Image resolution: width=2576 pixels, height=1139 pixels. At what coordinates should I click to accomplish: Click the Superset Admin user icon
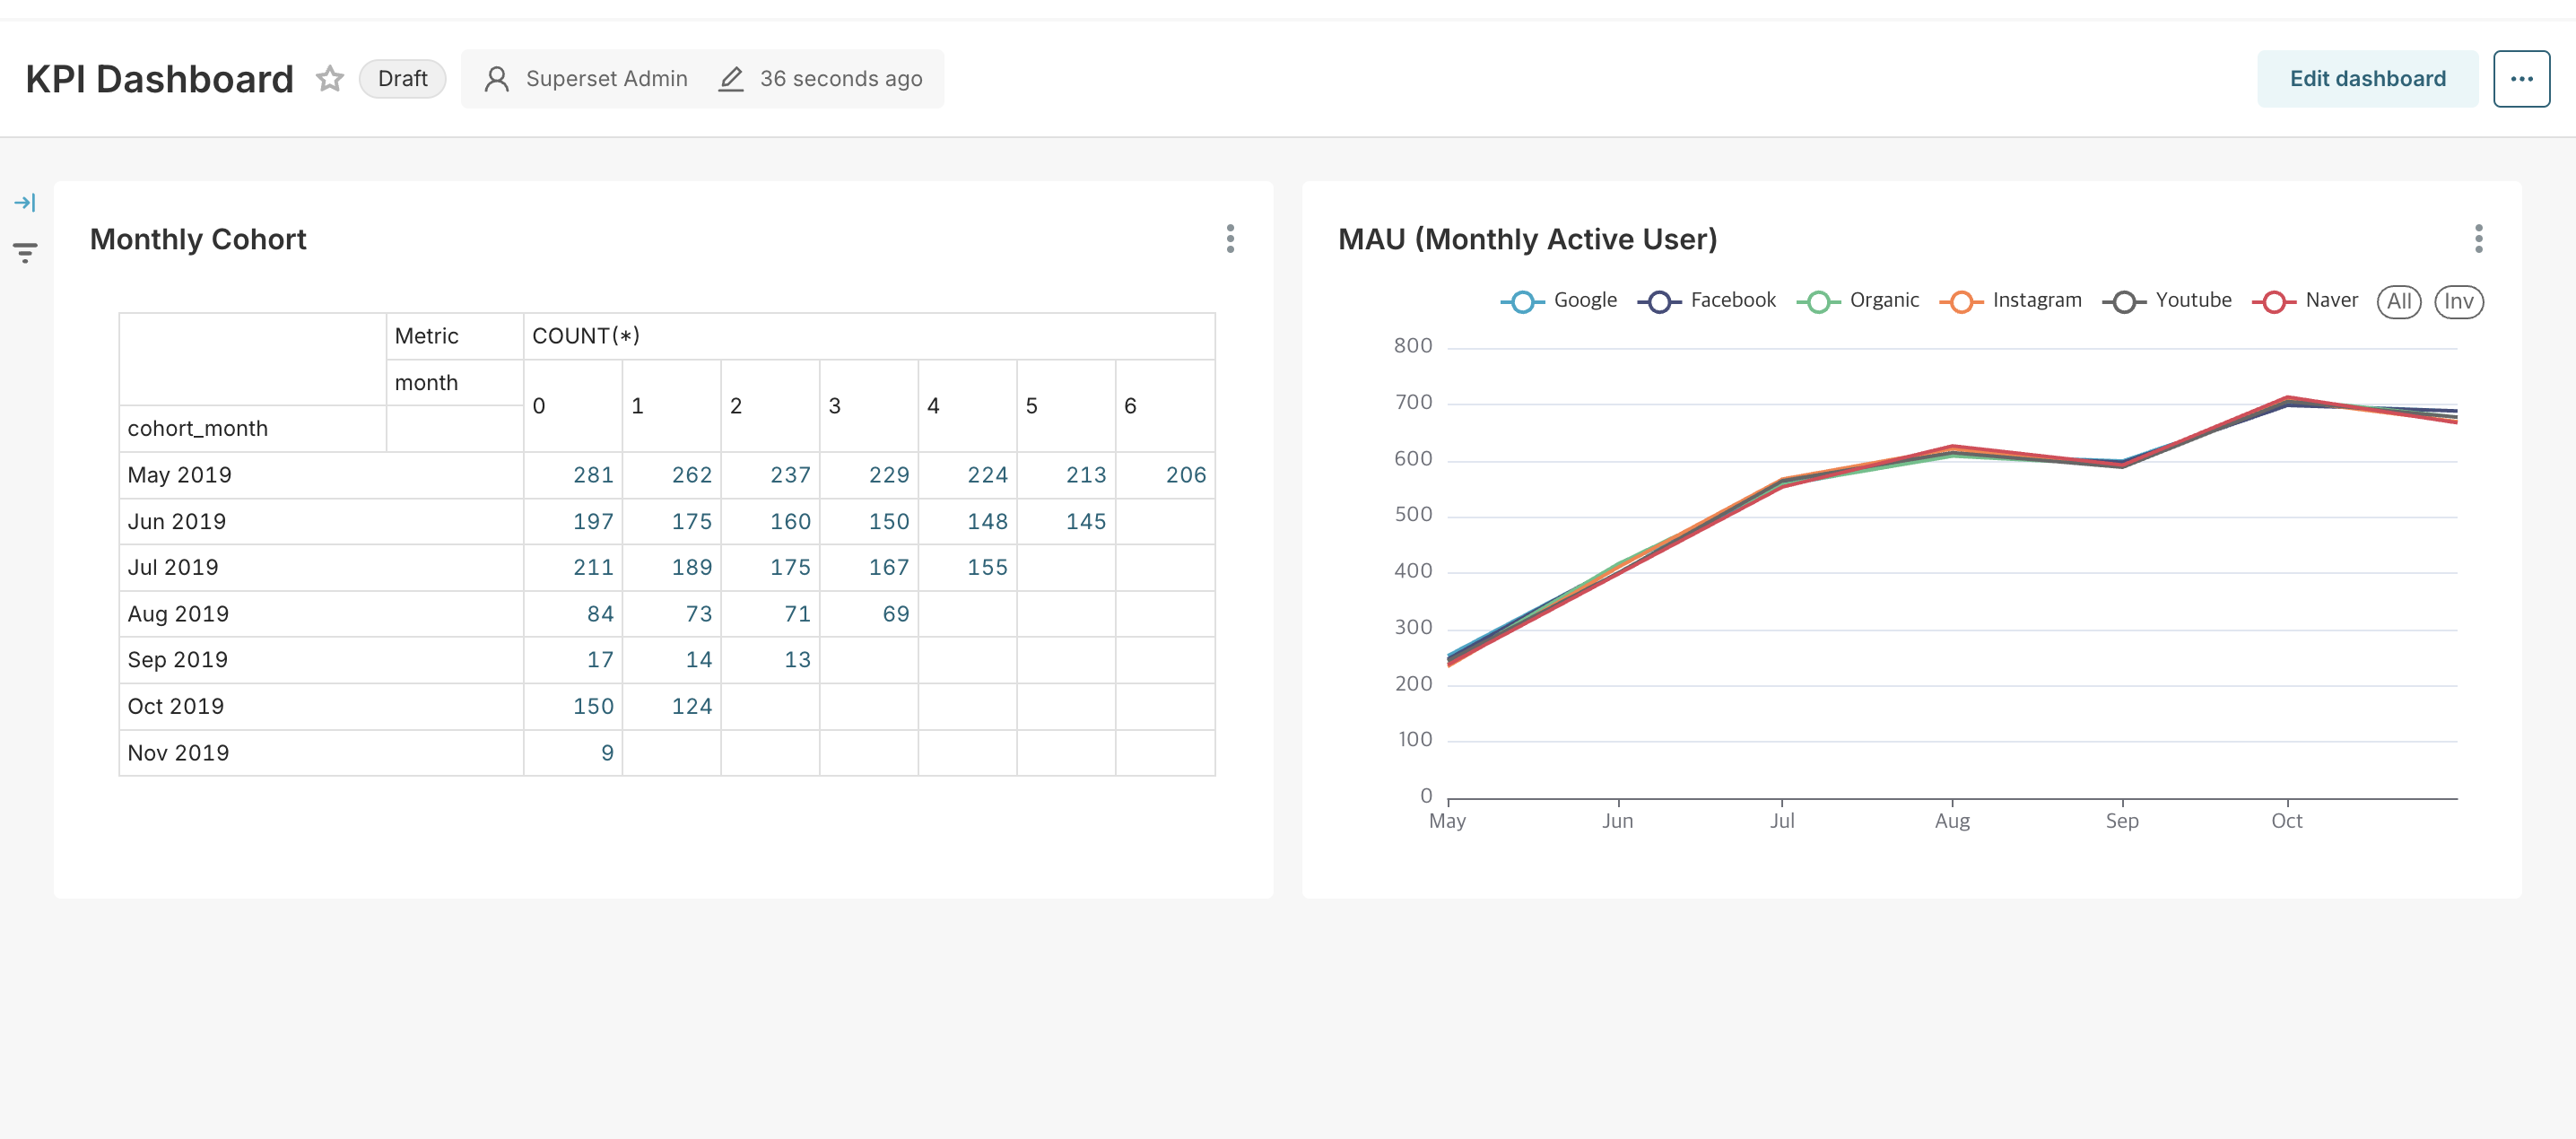pyautogui.click(x=496, y=79)
